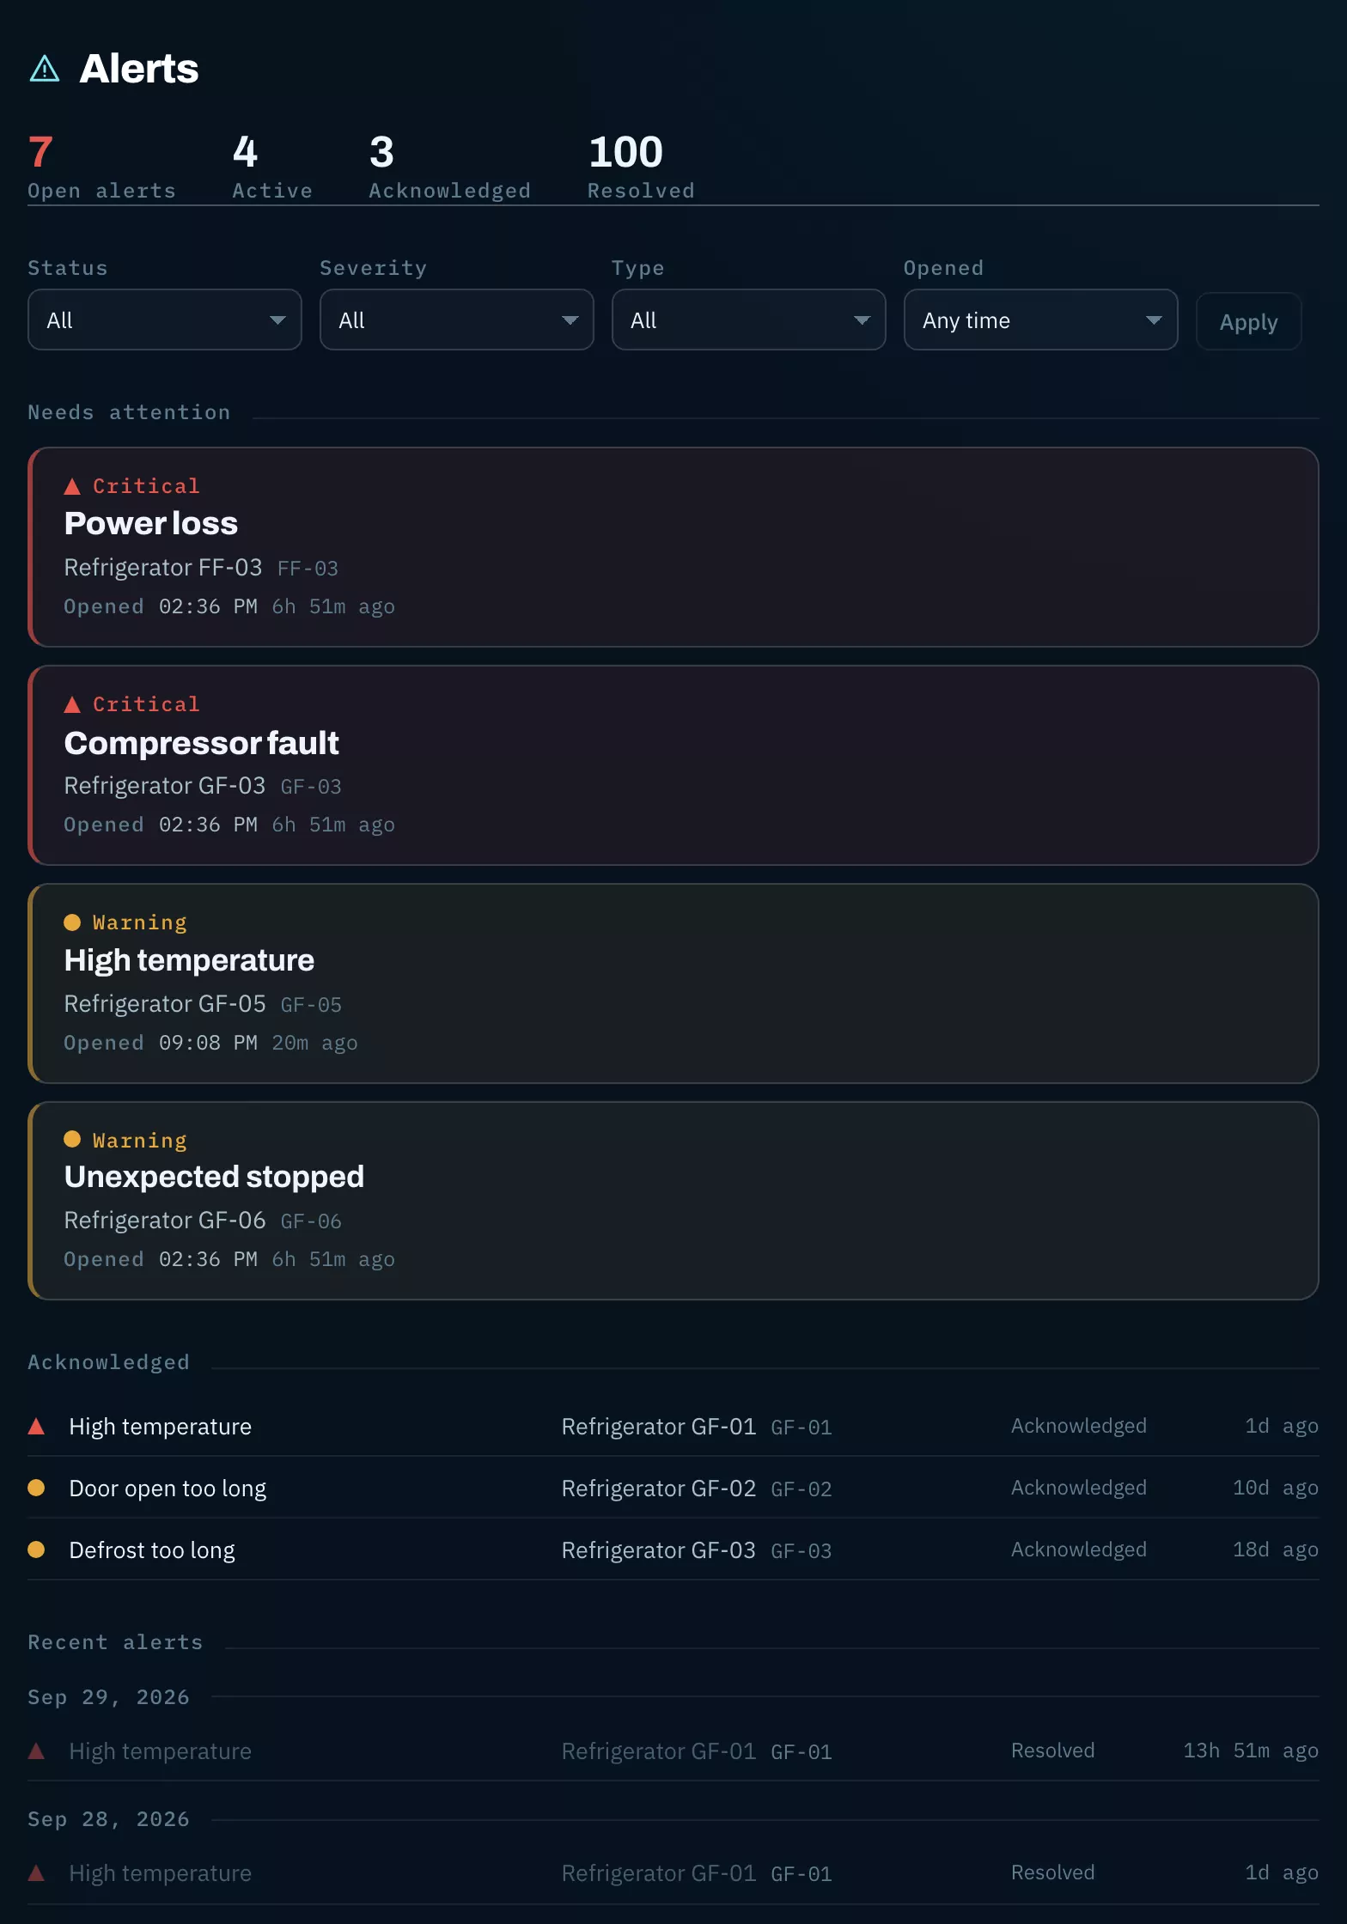Click yellow dot beside Defrost too long
Image resolution: width=1347 pixels, height=1924 pixels.
36,1550
